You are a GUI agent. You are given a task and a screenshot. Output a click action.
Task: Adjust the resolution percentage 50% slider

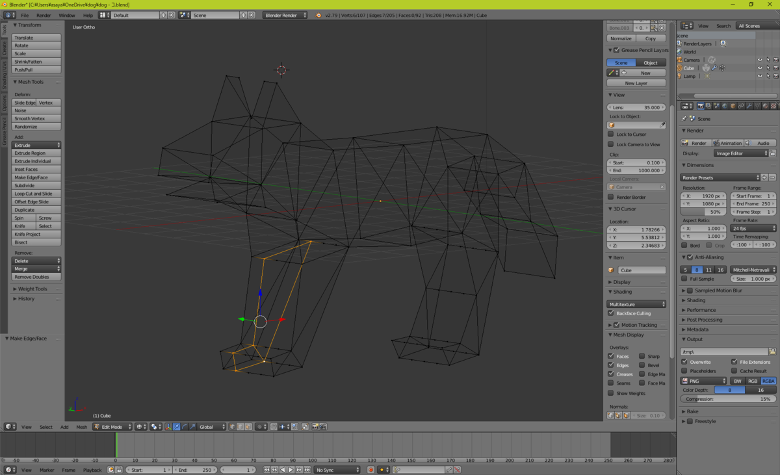(x=702, y=212)
